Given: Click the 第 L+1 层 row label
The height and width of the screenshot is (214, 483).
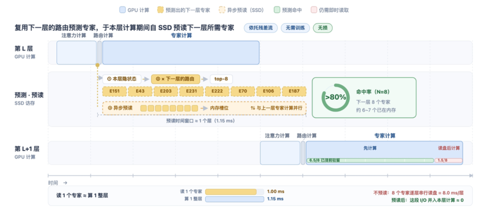Looking at the screenshot, I should 27,149.
